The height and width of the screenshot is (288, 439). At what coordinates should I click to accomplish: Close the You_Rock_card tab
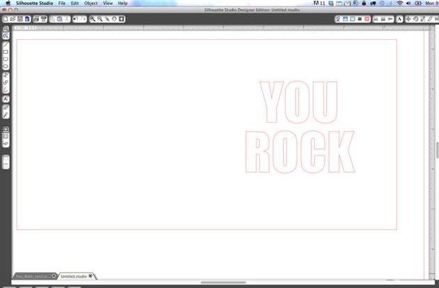[54, 276]
